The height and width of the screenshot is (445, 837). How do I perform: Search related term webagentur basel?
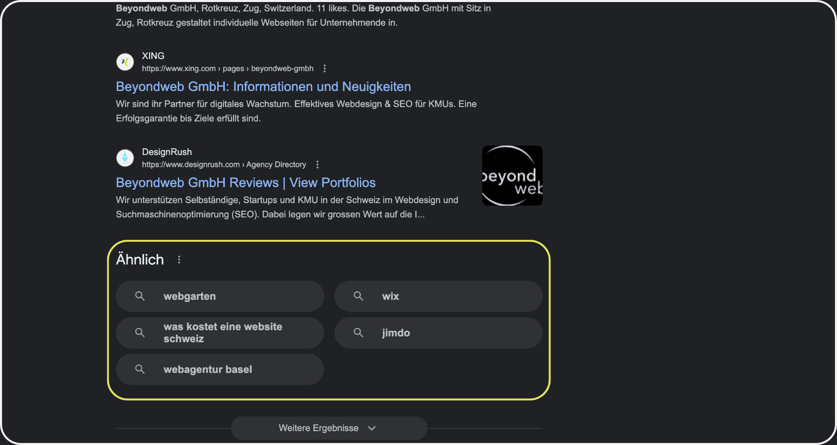coord(220,369)
